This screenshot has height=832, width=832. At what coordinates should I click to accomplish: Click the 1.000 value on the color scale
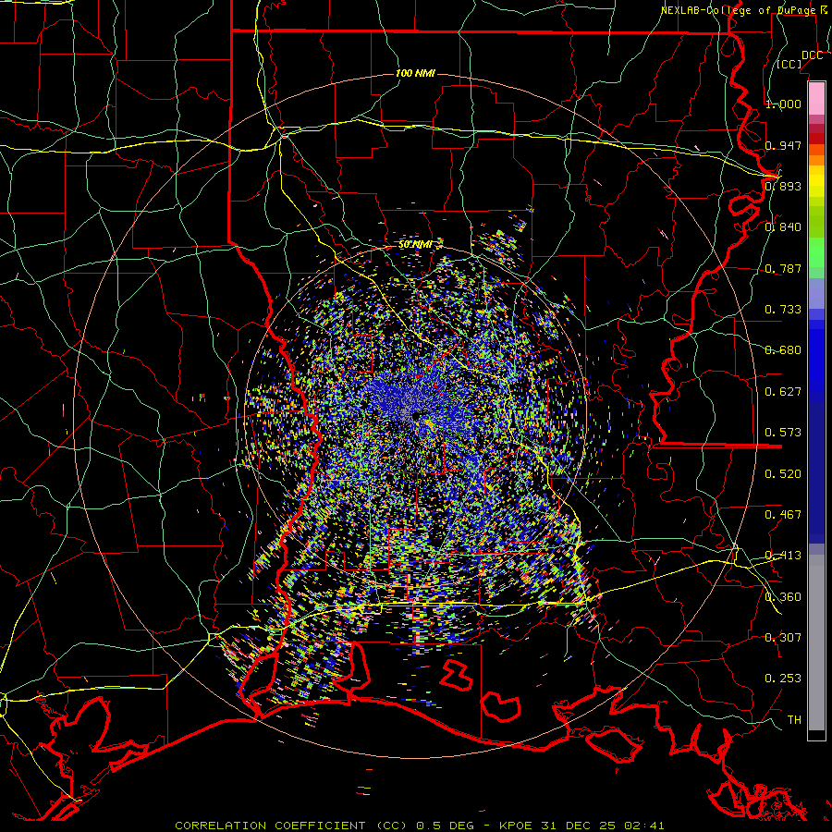(x=783, y=104)
